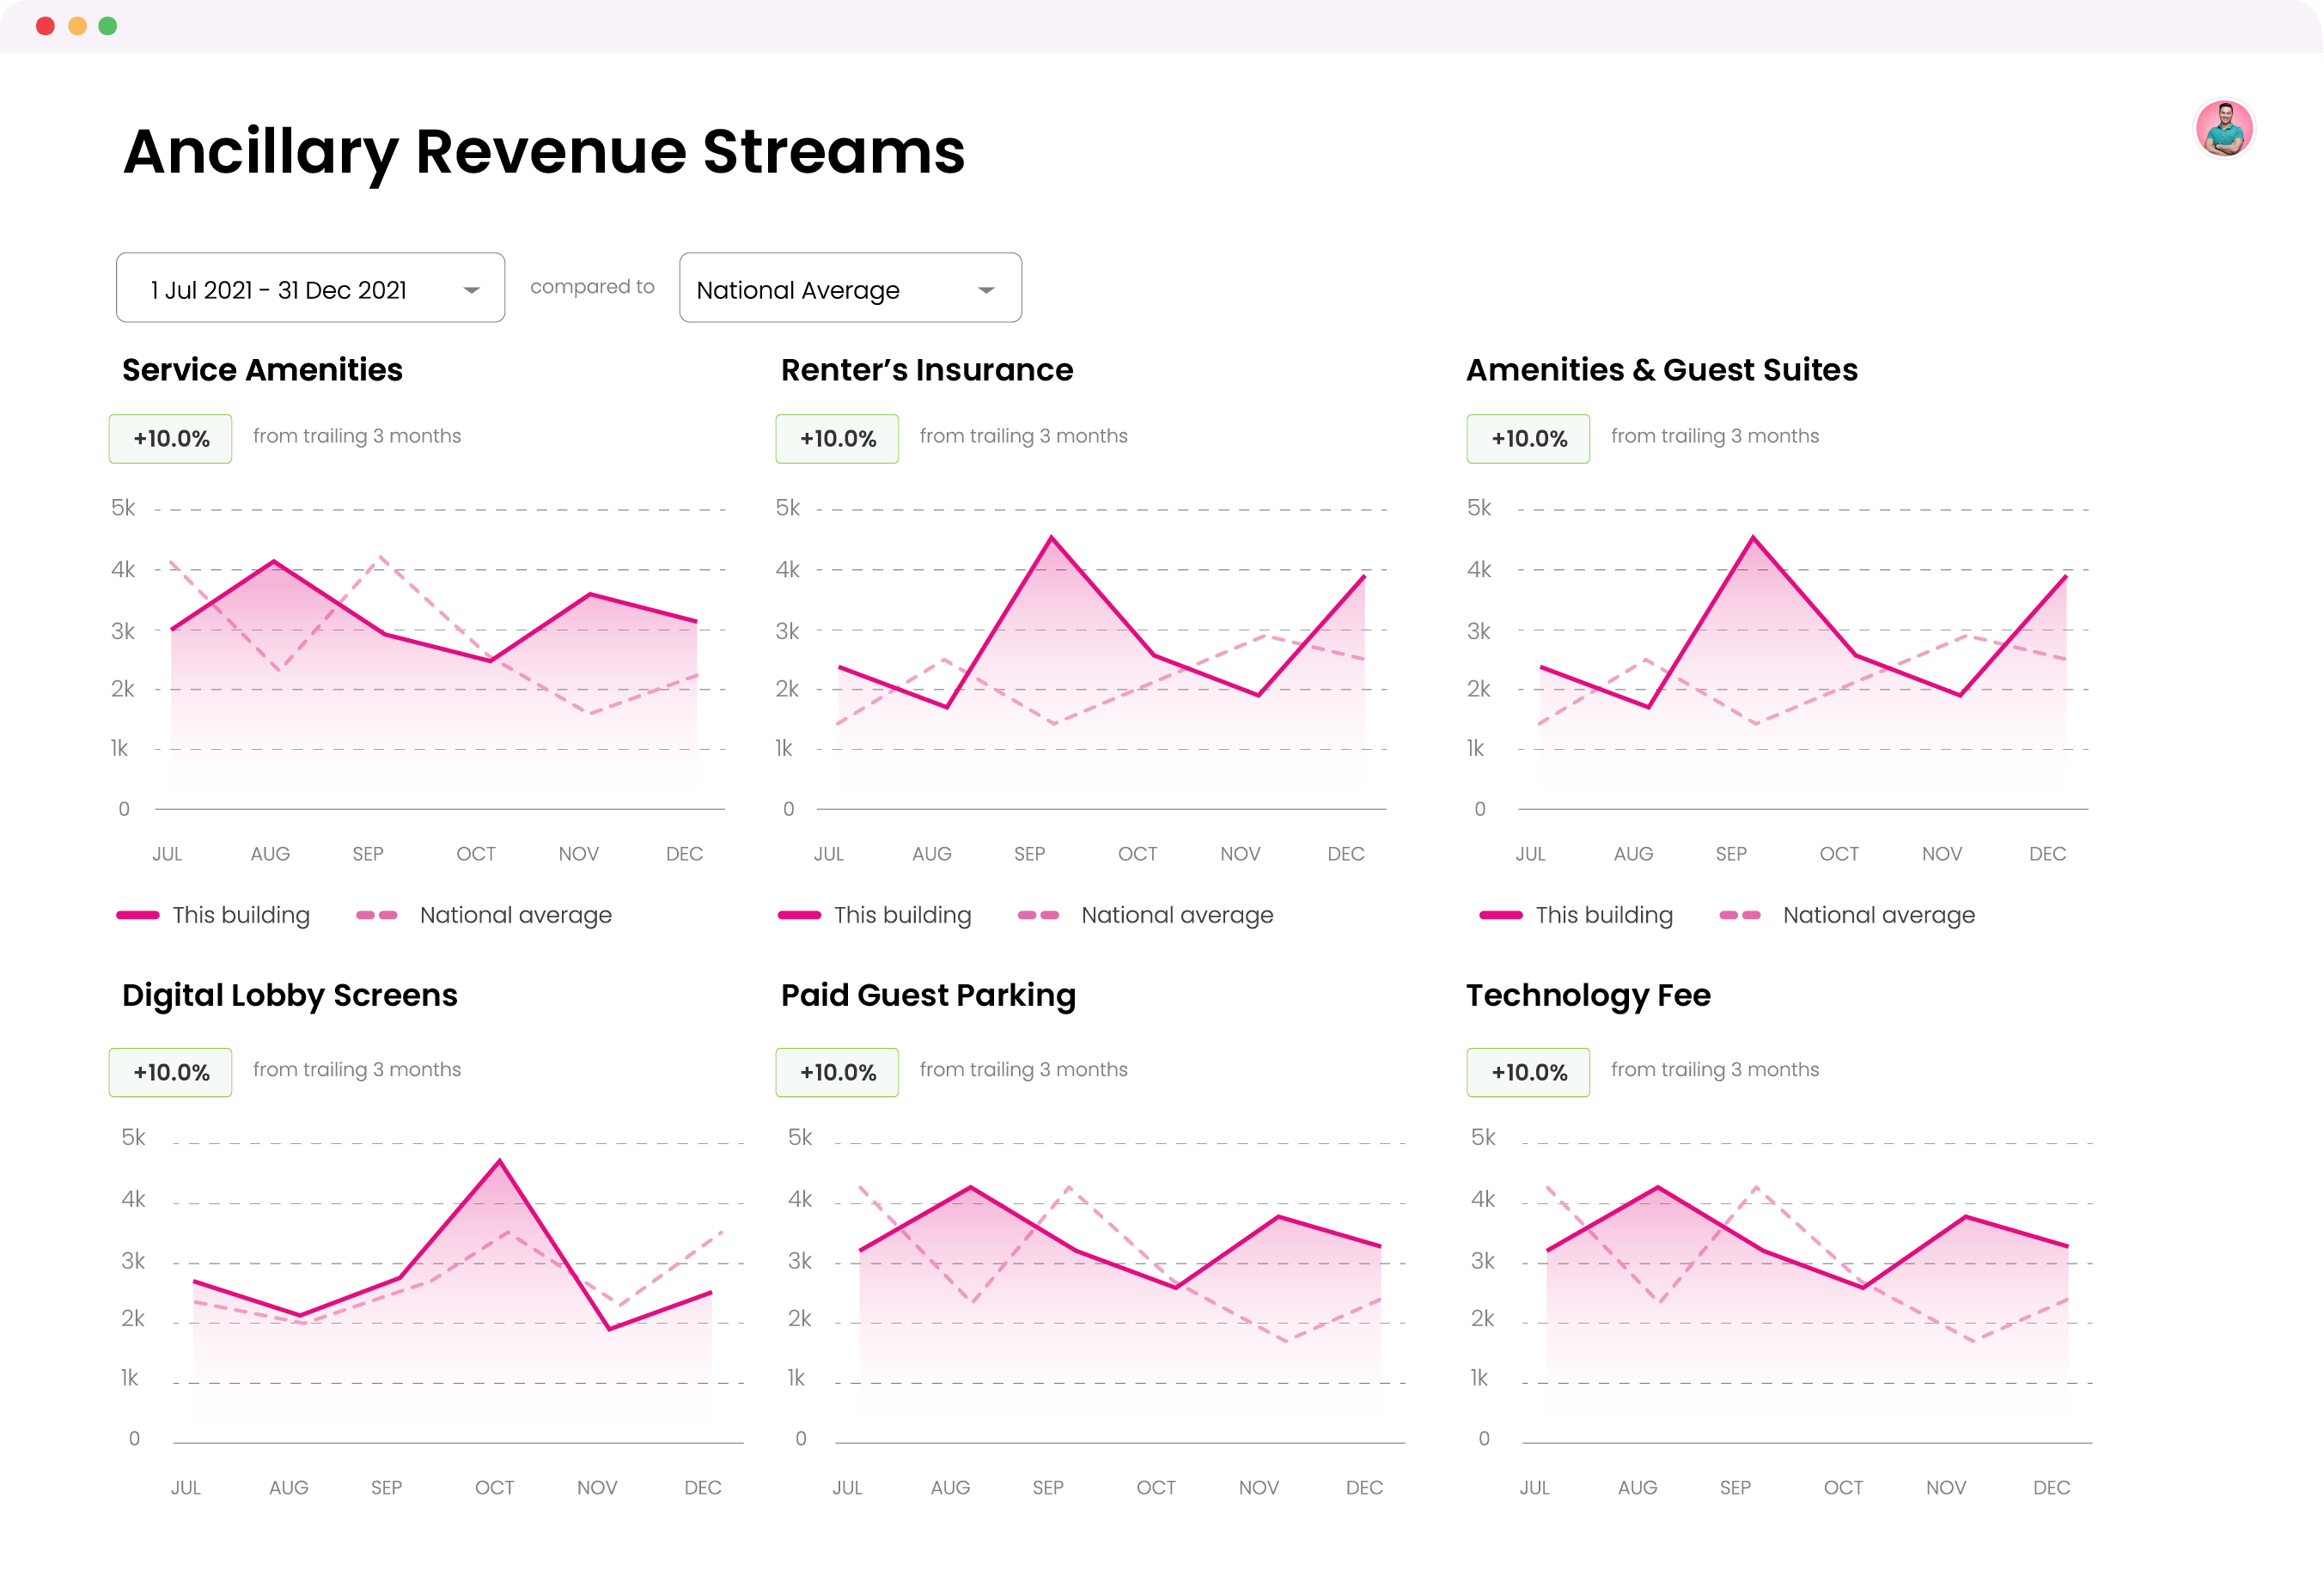The height and width of the screenshot is (1595, 2324).
Task: Click Renter's Insurance chart SEP peak point
Action: point(1051,538)
